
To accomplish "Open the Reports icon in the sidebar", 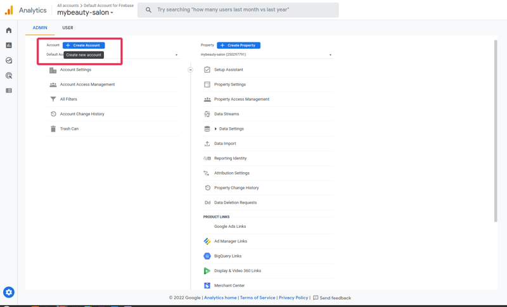I will 9,45.
